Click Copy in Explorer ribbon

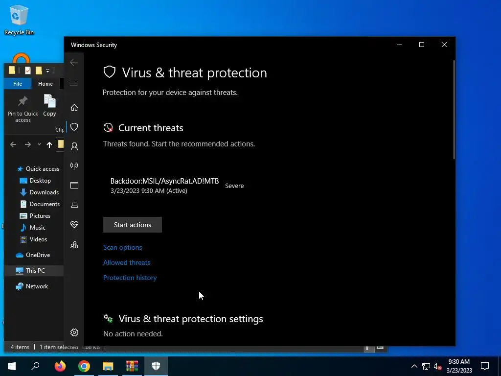pyautogui.click(x=49, y=106)
